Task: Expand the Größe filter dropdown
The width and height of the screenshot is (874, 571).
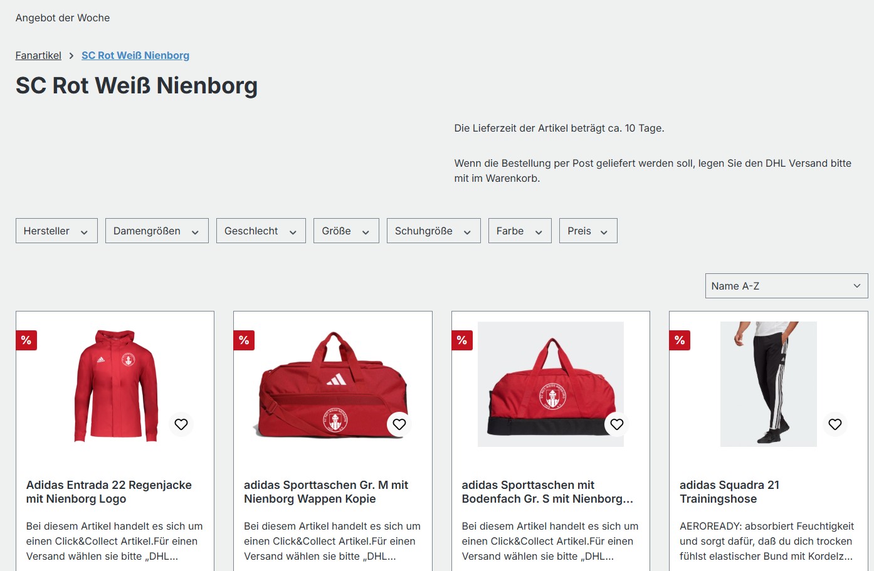Action: point(346,231)
